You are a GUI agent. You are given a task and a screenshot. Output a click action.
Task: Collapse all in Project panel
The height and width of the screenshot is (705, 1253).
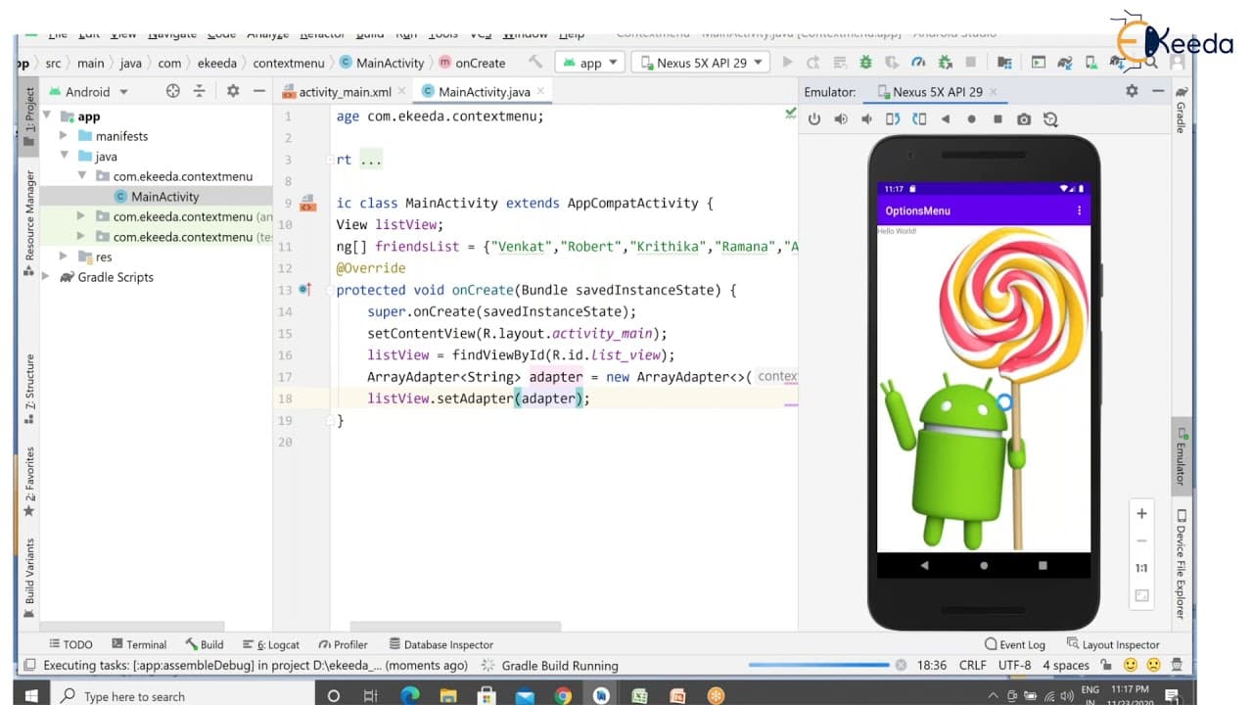click(199, 91)
